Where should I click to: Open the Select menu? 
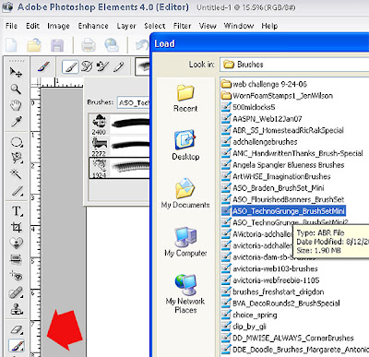click(155, 26)
